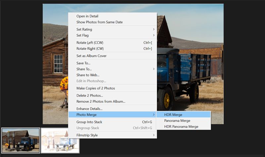The height and width of the screenshot is (157, 265).
Task: Choose the Save To... option
Action: coord(83,63)
